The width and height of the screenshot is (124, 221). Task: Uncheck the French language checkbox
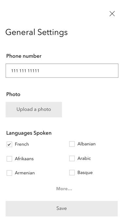click(x=9, y=144)
